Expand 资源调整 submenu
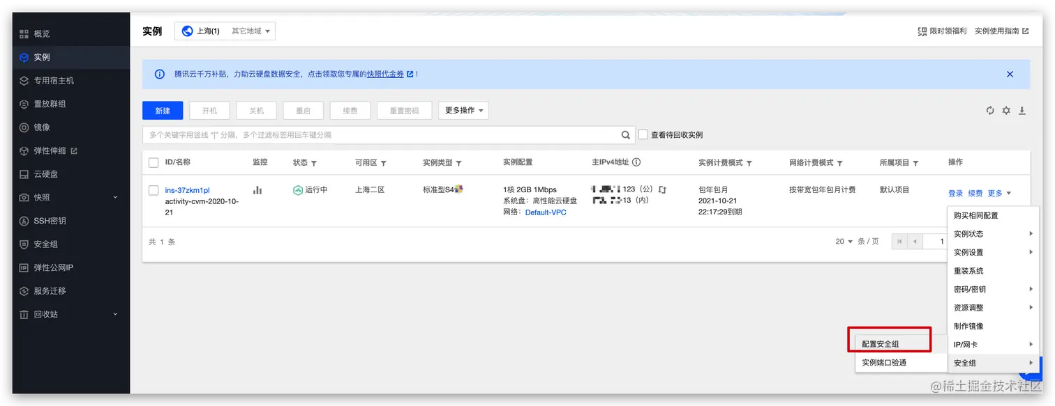 [x=993, y=308]
